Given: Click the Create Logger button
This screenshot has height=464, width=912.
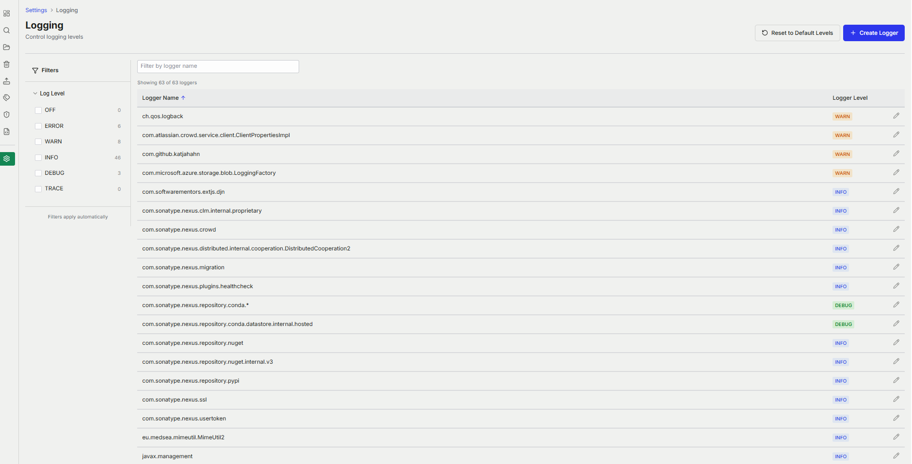Looking at the screenshot, I should click(874, 33).
